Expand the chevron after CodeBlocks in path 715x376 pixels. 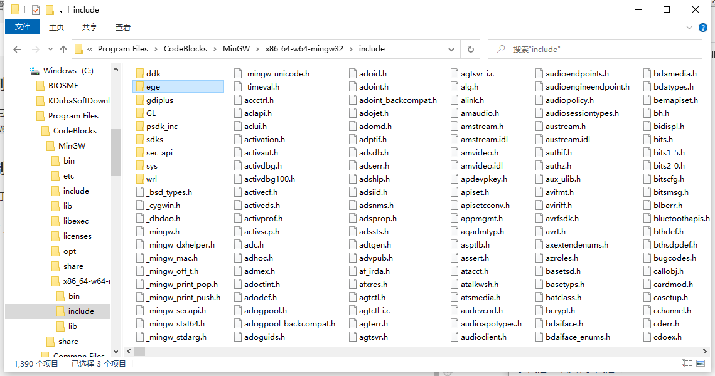click(x=215, y=49)
